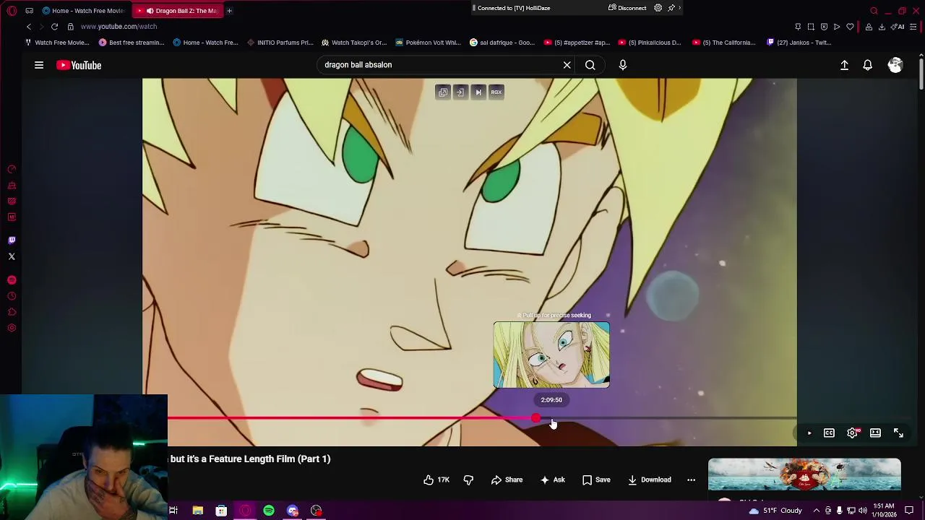
Task: Open sal dafrique Google bookmark
Action: 502,43
